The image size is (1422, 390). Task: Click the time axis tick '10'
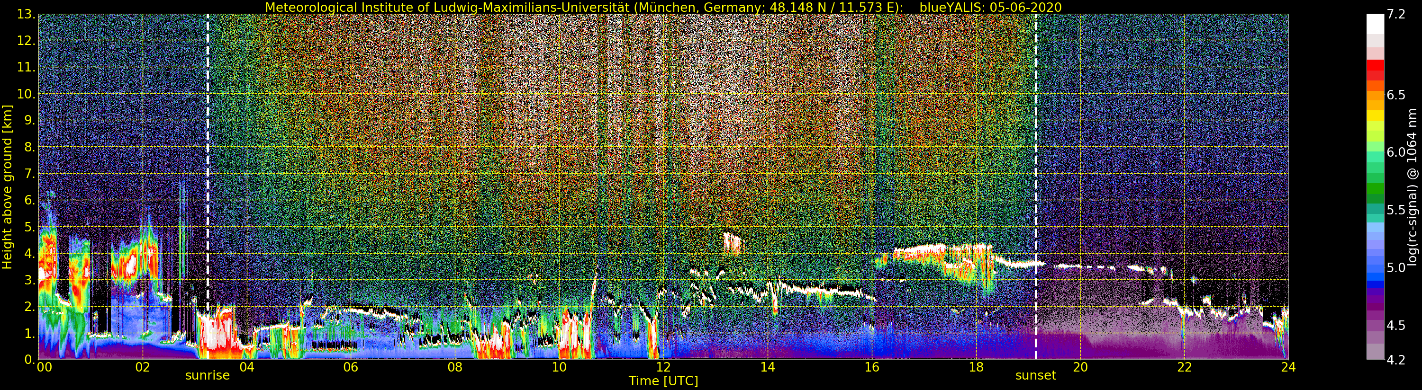click(559, 367)
